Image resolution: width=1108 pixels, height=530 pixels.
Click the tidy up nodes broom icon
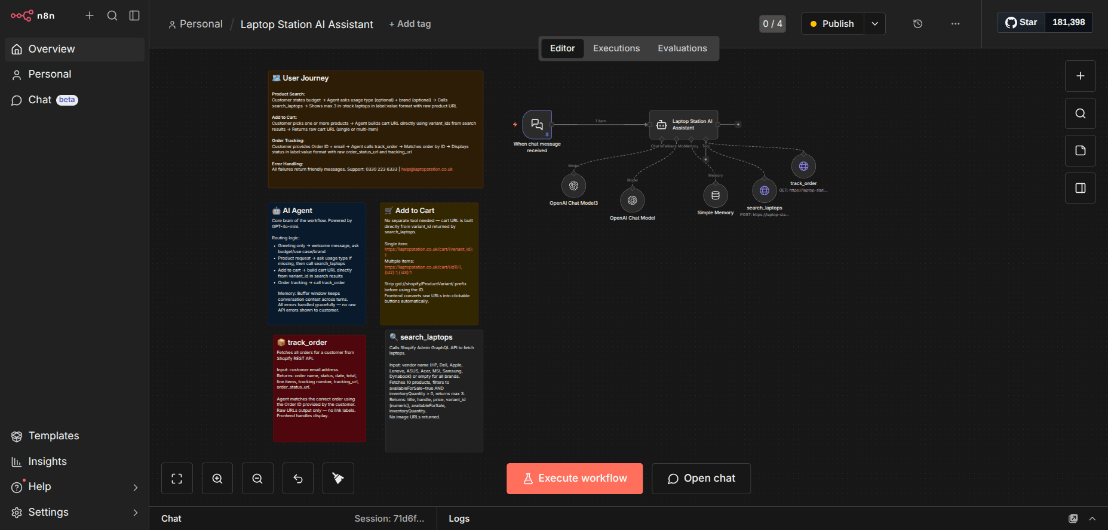338,479
